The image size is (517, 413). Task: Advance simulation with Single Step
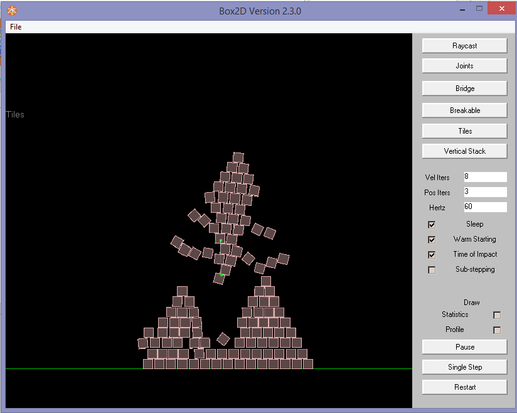tap(464, 367)
